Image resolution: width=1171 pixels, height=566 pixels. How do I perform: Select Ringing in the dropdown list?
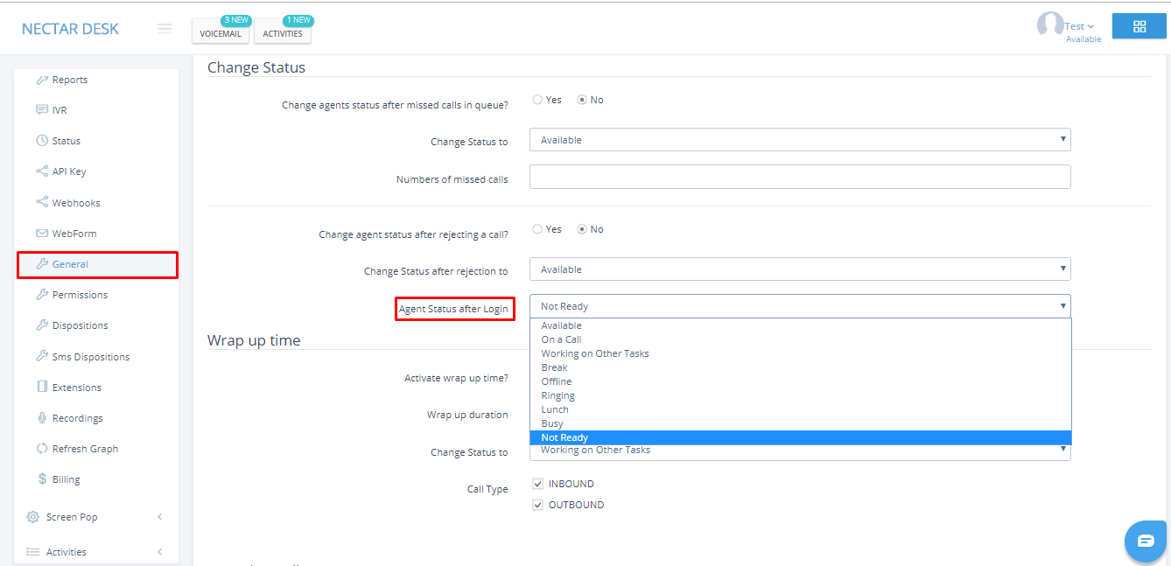tap(800, 395)
